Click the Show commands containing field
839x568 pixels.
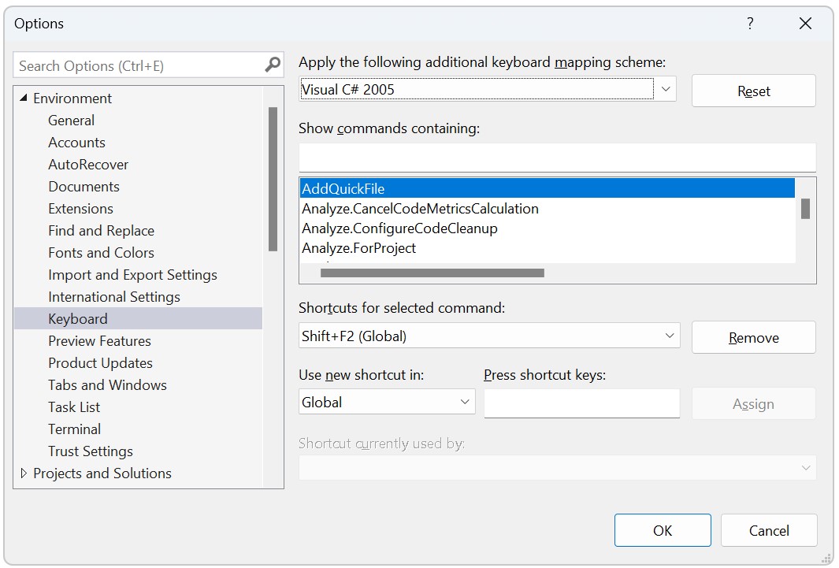click(557, 158)
